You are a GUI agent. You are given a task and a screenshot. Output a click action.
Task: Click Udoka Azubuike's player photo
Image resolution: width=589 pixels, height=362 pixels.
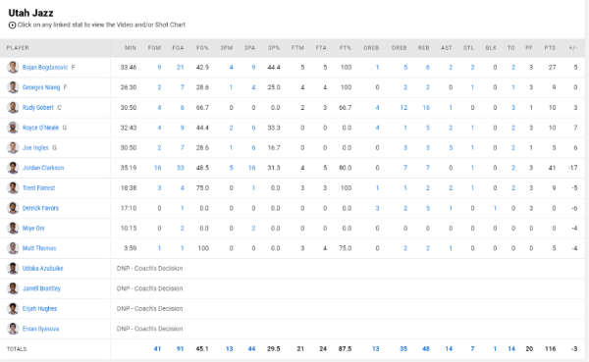pos(13,268)
